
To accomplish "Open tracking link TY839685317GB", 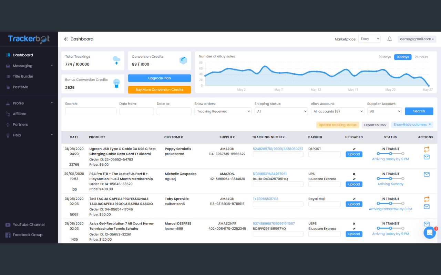I will [x=266, y=199].
